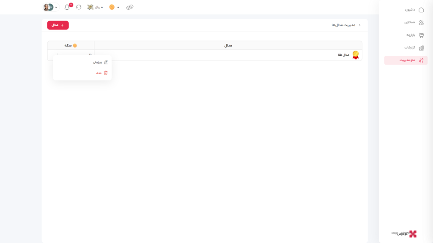Add a new medal with + مدال button
433x243 pixels.
point(58,25)
